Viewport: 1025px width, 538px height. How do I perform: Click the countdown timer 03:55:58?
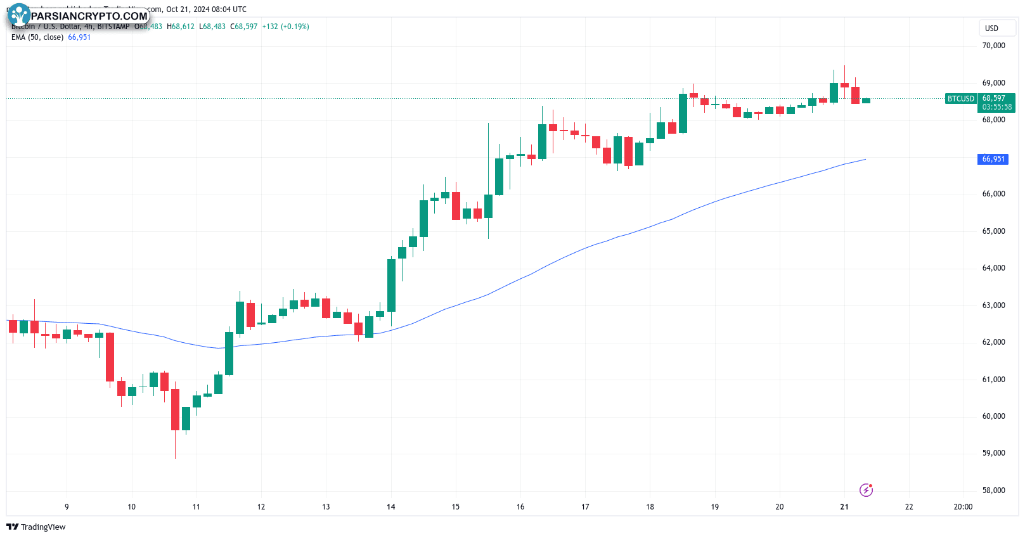[997, 107]
